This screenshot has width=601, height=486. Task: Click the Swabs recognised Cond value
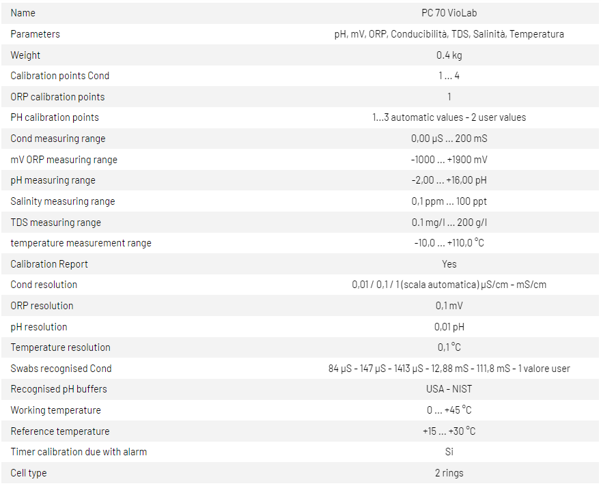449,369
